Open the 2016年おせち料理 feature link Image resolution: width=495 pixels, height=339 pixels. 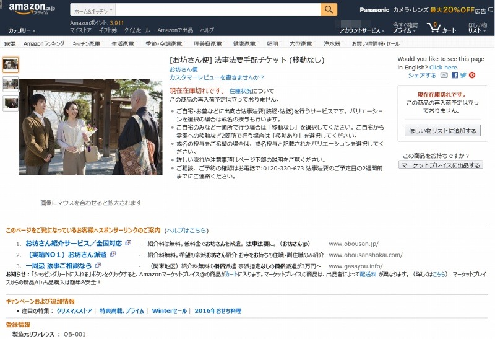click(218, 311)
